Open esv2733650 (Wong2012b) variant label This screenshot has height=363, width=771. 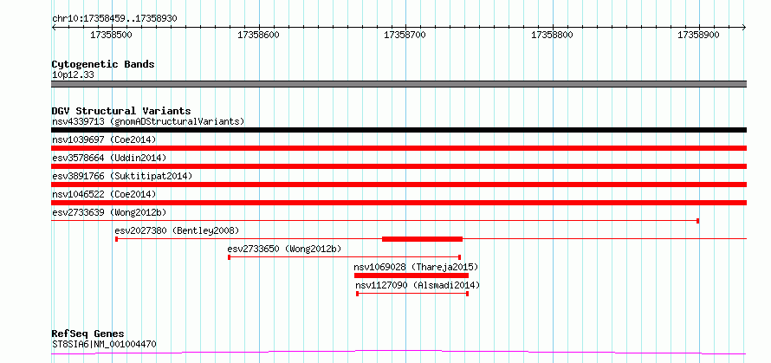click(284, 249)
